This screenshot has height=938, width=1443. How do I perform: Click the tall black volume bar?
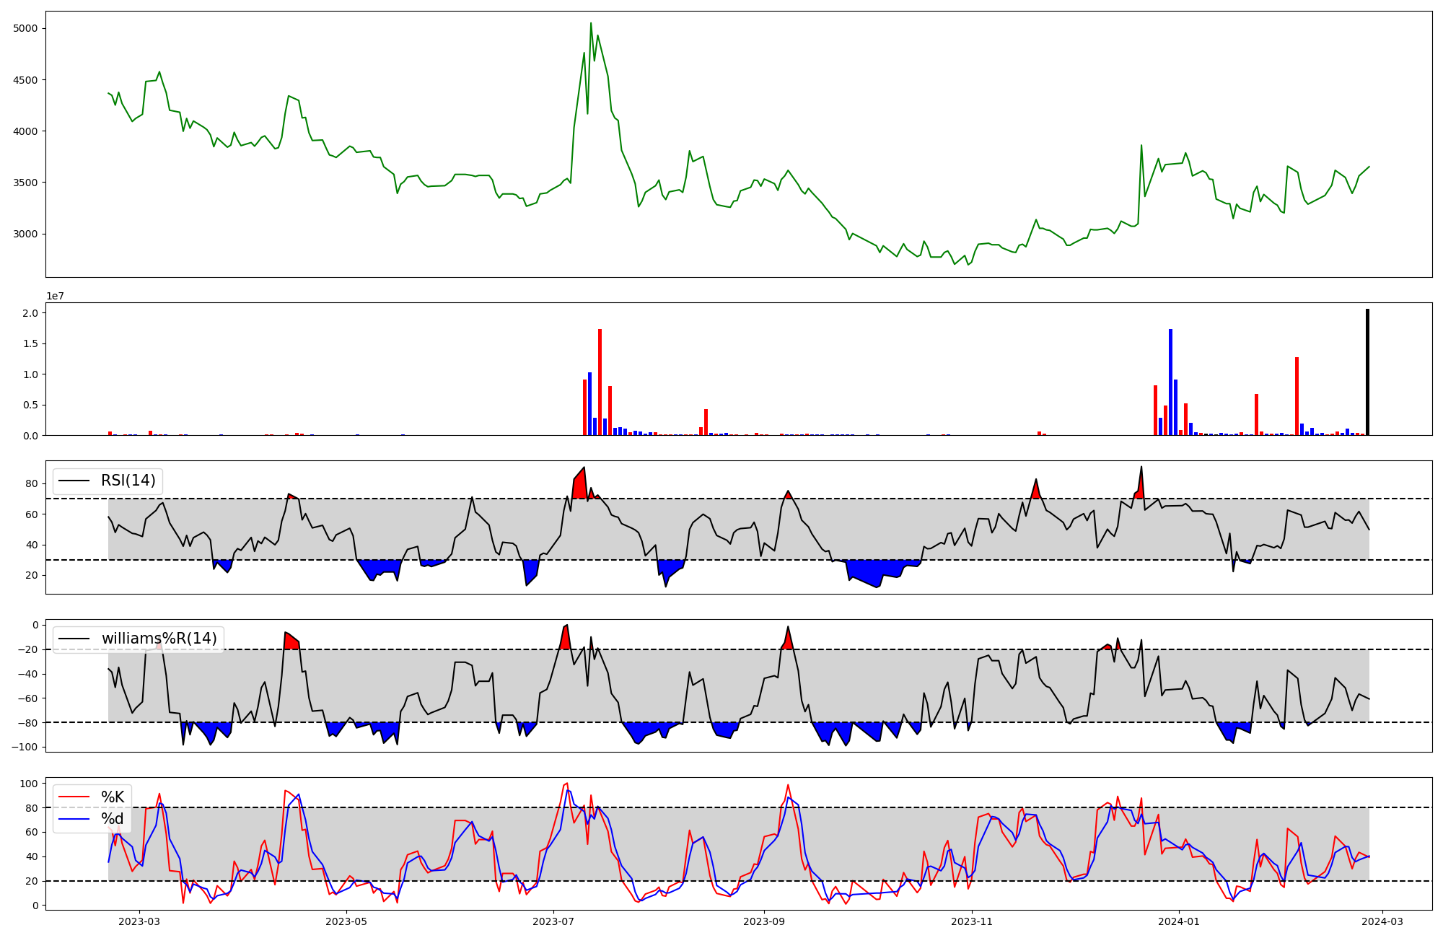[x=1367, y=372]
